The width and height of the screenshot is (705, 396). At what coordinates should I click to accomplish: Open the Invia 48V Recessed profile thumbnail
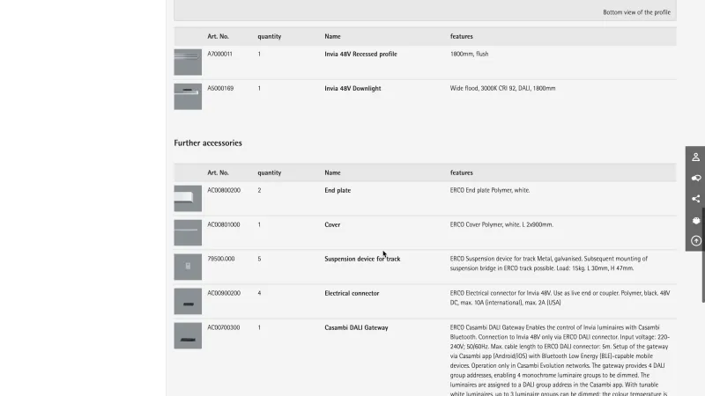[188, 62]
